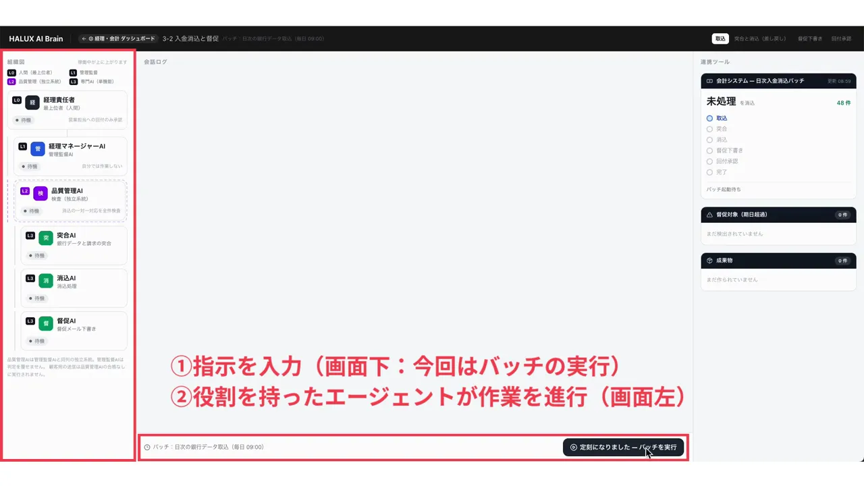Switch to the 取込 tab in top bar
The width and height of the screenshot is (864, 486).
click(x=720, y=38)
